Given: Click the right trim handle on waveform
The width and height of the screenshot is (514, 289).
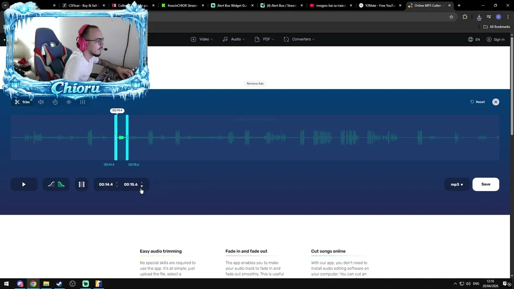Looking at the screenshot, I should [x=127, y=137].
